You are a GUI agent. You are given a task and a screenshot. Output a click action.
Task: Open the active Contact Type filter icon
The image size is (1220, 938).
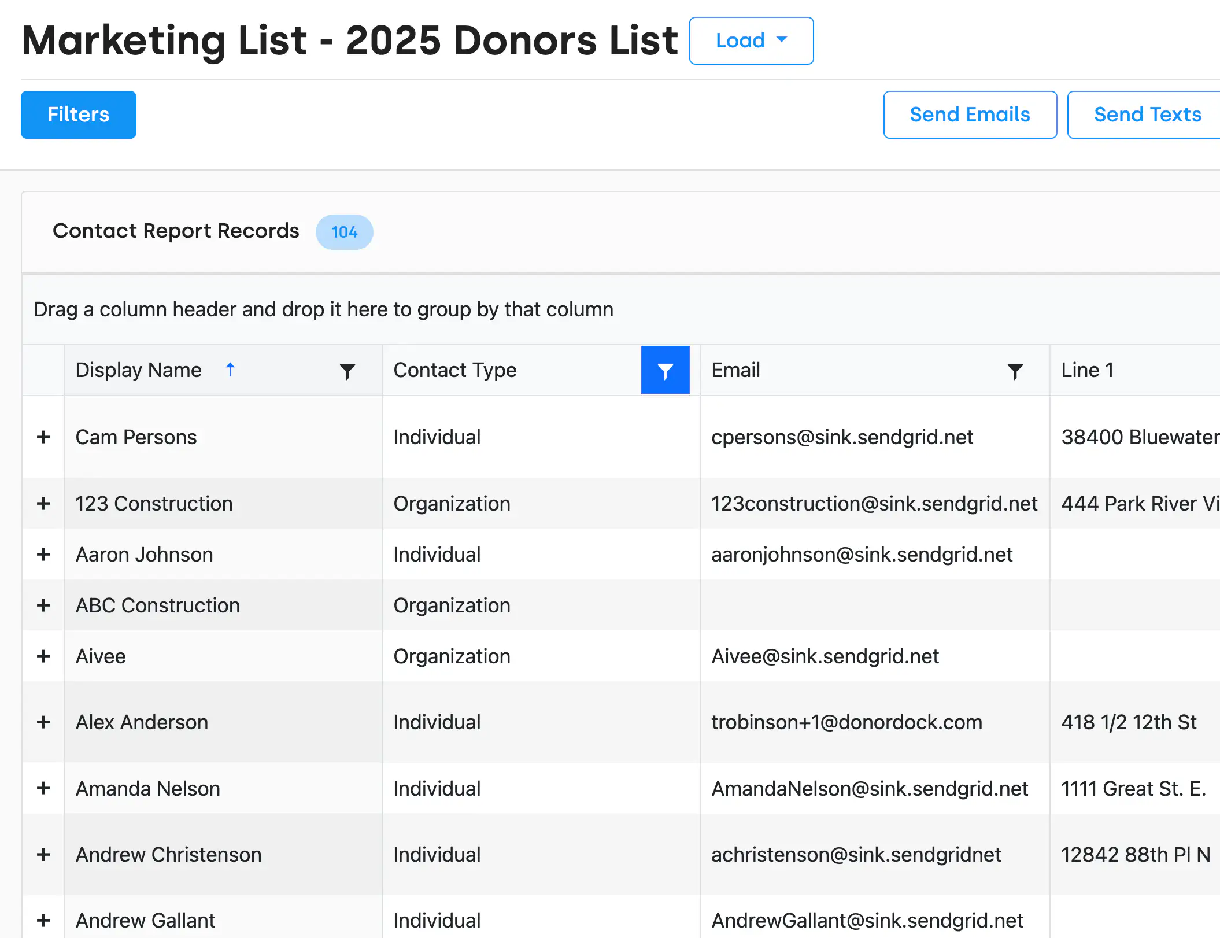[x=665, y=371]
